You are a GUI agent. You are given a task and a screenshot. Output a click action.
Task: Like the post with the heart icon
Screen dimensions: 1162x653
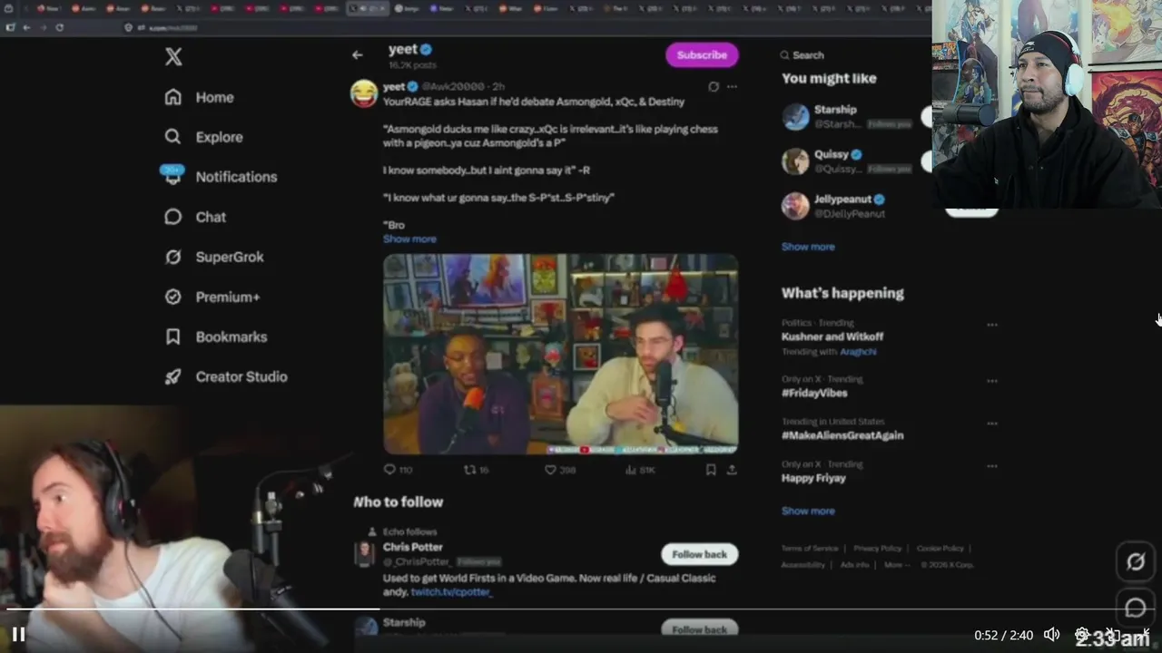[x=550, y=470]
